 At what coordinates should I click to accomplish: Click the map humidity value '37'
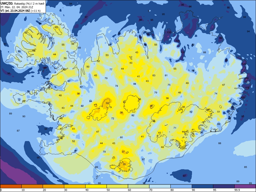click(123, 152)
